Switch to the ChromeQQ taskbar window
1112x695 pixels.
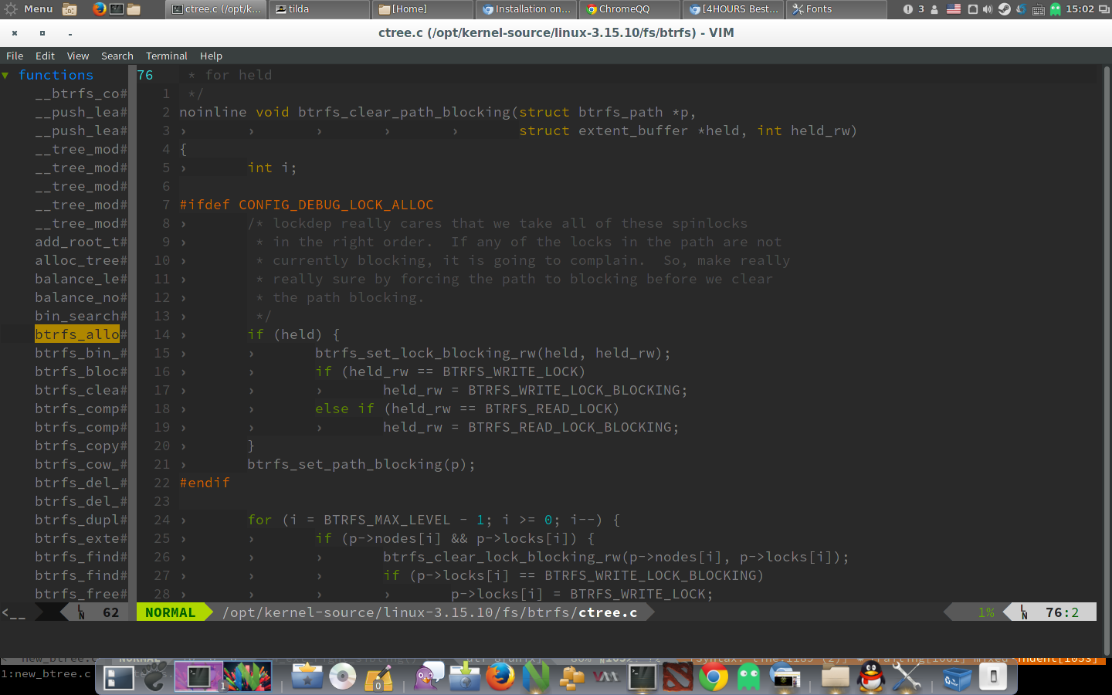coord(630,9)
